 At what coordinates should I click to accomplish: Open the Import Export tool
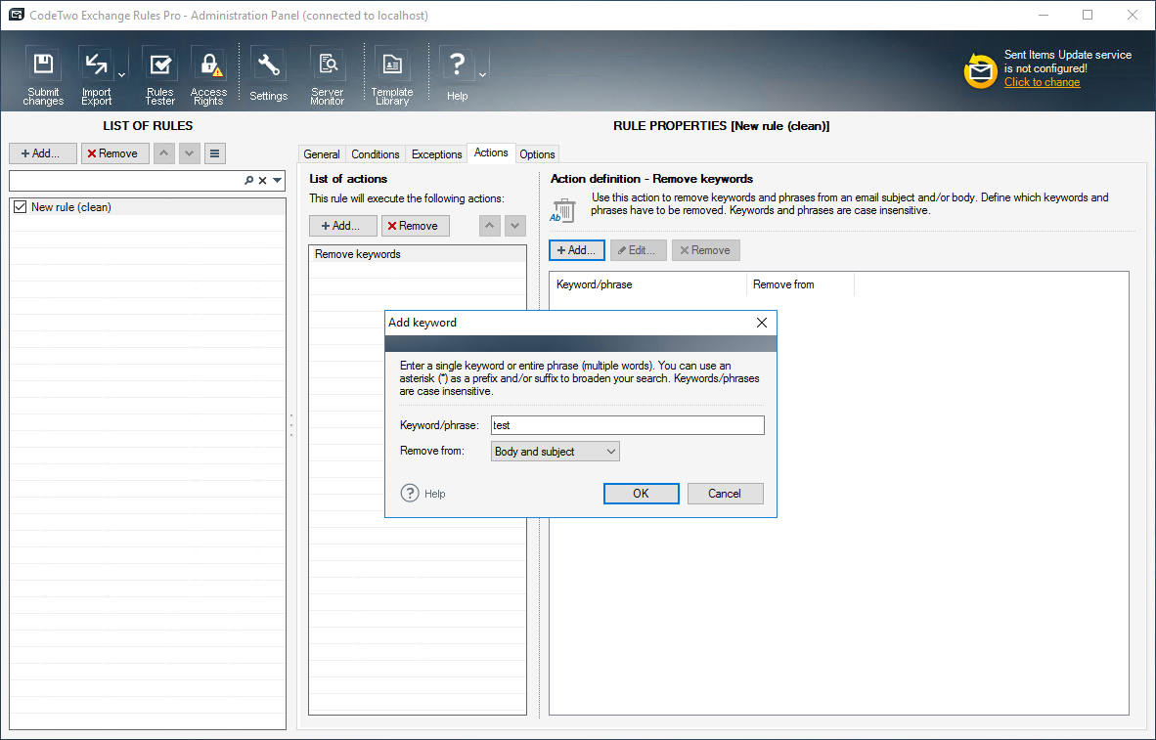(96, 75)
